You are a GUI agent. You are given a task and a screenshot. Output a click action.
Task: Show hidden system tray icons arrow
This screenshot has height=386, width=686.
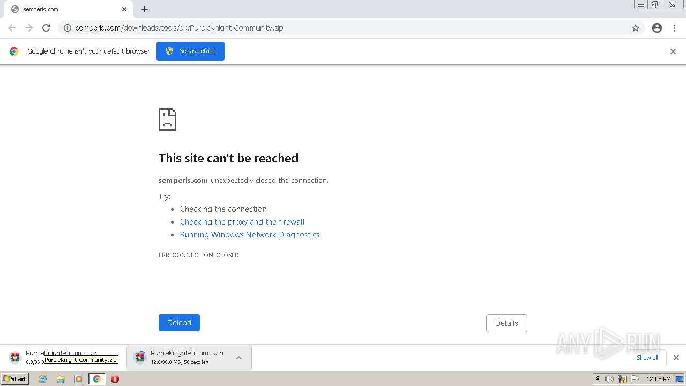(x=598, y=379)
